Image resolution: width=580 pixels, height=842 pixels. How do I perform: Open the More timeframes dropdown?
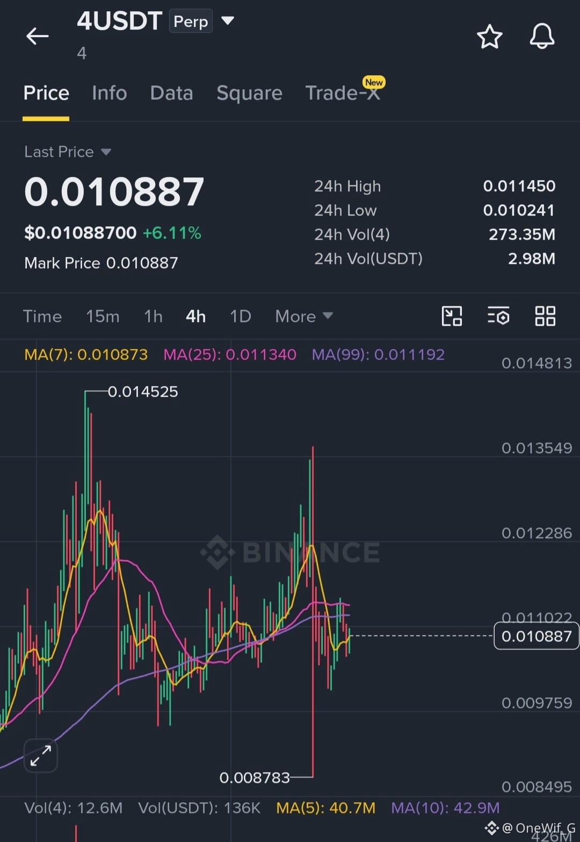coord(304,316)
